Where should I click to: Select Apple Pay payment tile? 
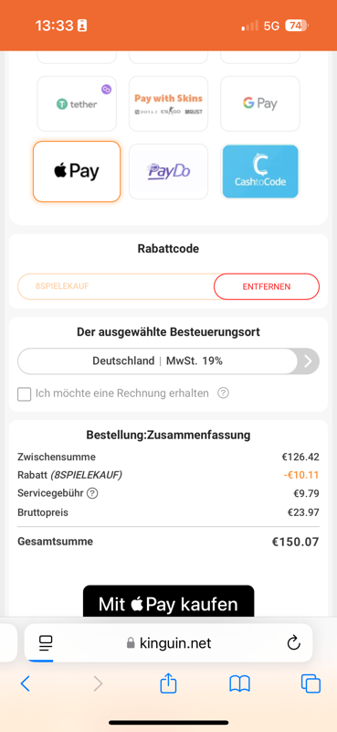[x=77, y=172]
